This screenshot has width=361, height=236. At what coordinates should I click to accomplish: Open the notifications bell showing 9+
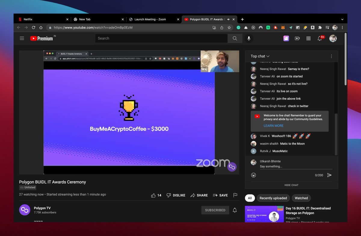coord(320,38)
